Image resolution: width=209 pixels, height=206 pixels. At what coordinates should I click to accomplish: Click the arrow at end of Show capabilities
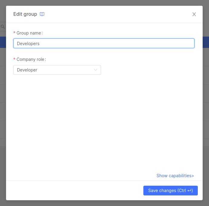[x=193, y=176]
